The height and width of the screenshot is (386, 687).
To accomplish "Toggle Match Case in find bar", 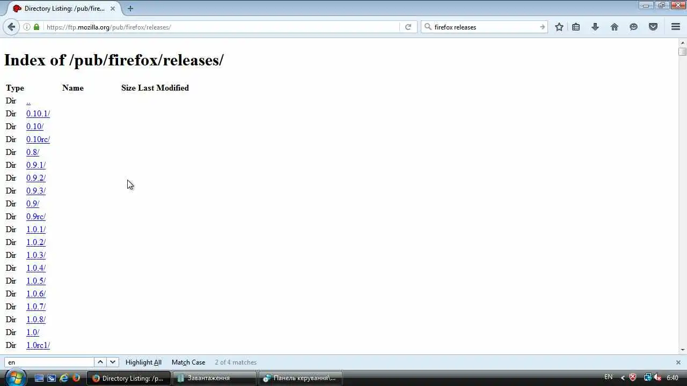I will [188, 362].
